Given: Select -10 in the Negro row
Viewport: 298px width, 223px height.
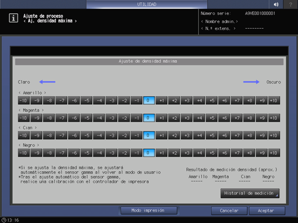Looking at the screenshot, I should tap(24, 153).
